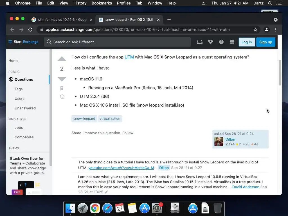This screenshot has height=216, width=288.
Task: Edit David Anderson's comment pencil icon
Action: [x=106, y=192]
